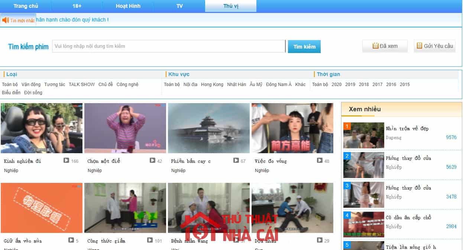Image resolution: width=463 pixels, height=250 pixels.
Task: Click the Tìm kiếm search button
Action: pyautogui.click(x=304, y=46)
